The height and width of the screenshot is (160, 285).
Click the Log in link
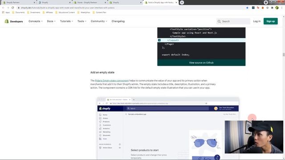tap(256, 21)
